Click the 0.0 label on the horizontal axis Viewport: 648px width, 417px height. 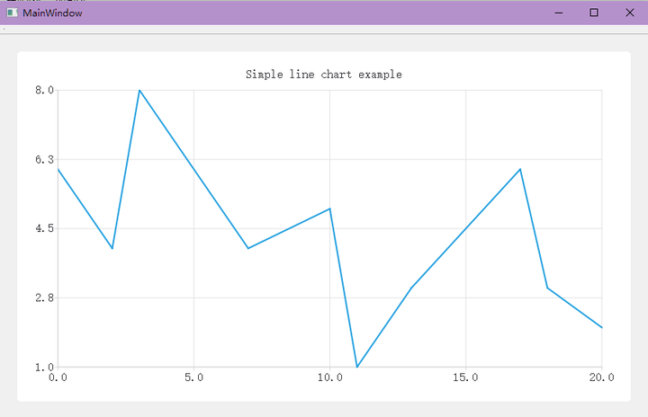point(58,378)
